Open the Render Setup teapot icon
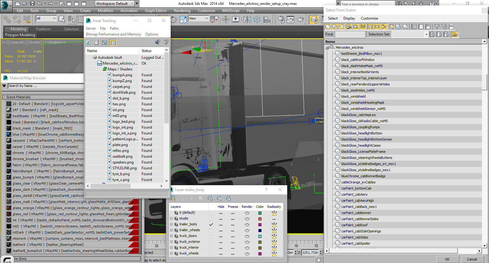 [281, 20]
